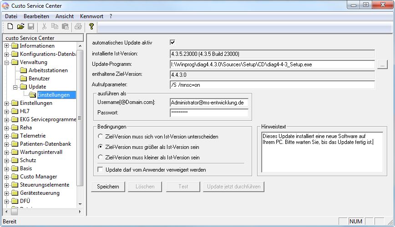Click the Arbeitsstationen folder icon
The image size is (395, 227).
[x=24, y=70]
